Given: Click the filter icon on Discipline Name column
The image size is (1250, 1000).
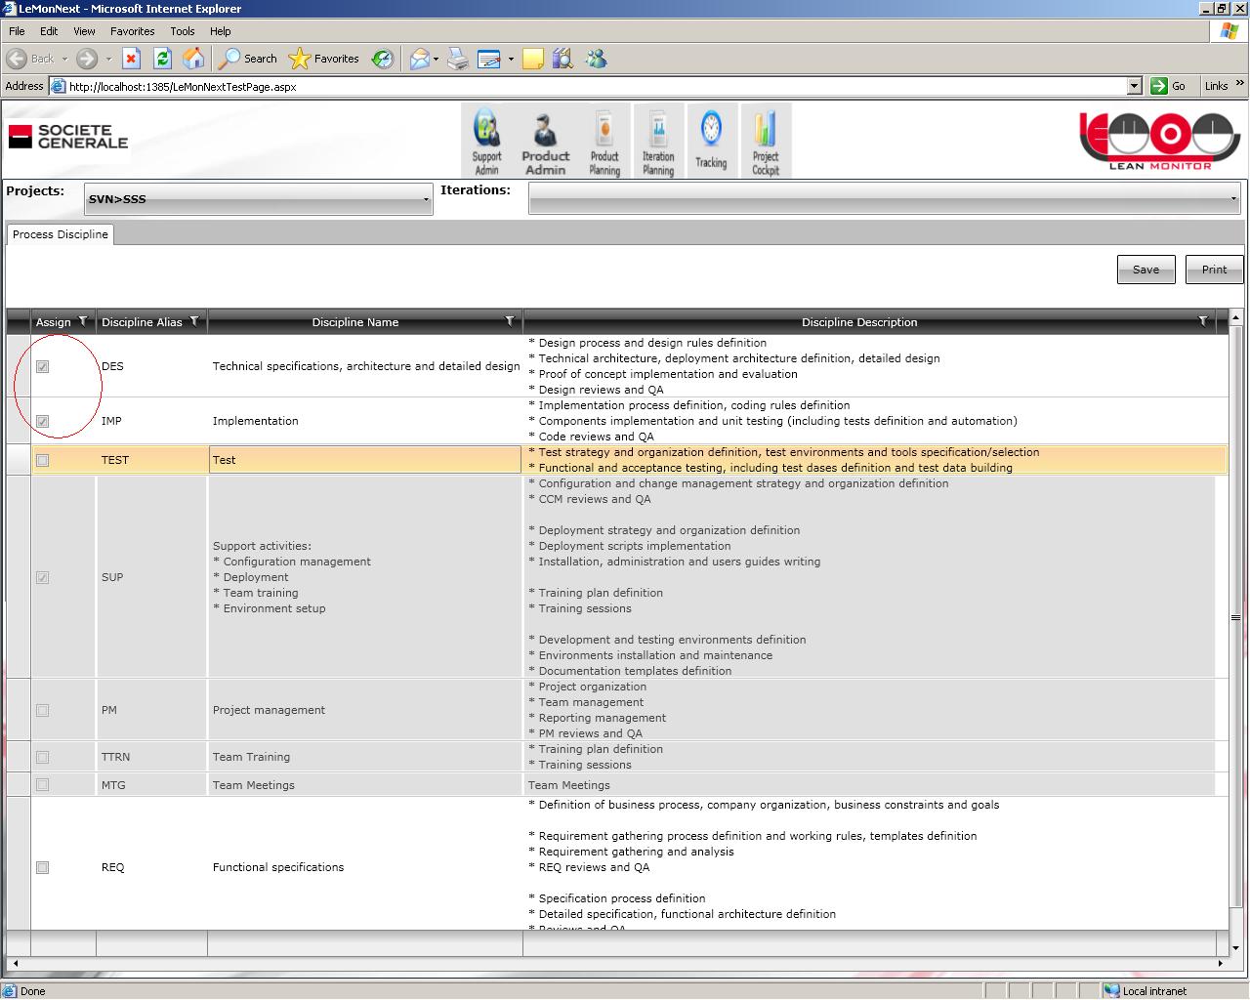Looking at the screenshot, I should (510, 321).
